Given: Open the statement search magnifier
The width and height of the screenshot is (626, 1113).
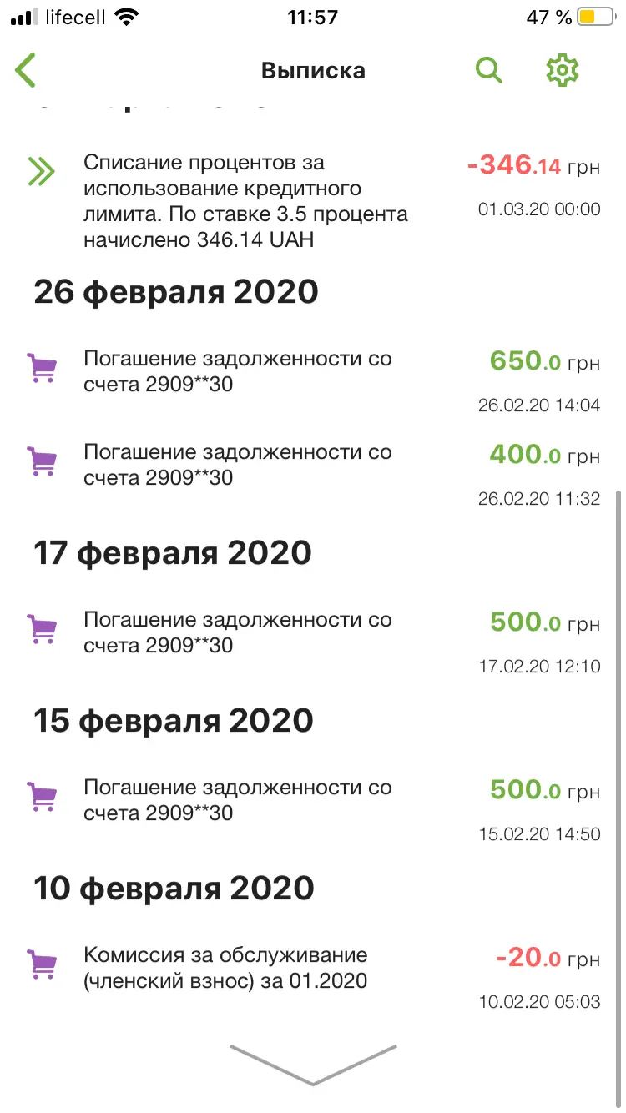Looking at the screenshot, I should (x=489, y=70).
